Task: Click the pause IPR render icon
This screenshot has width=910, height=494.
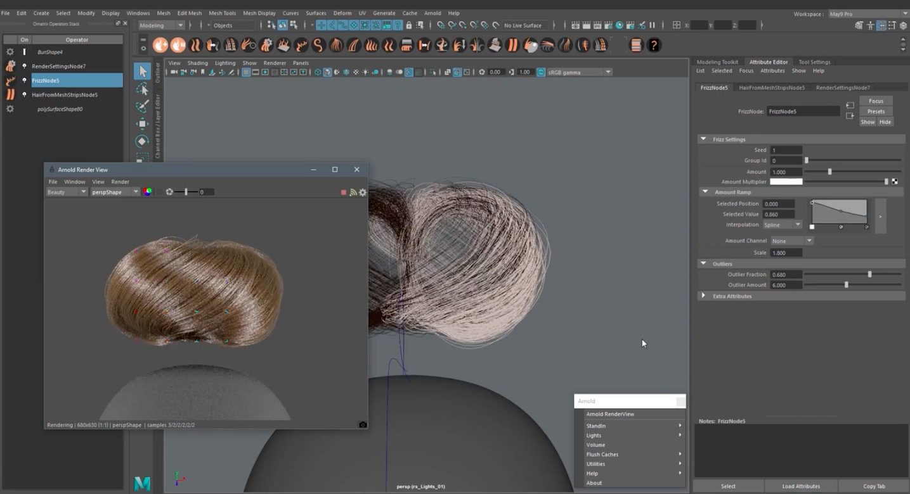Action: tap(652, 25)
